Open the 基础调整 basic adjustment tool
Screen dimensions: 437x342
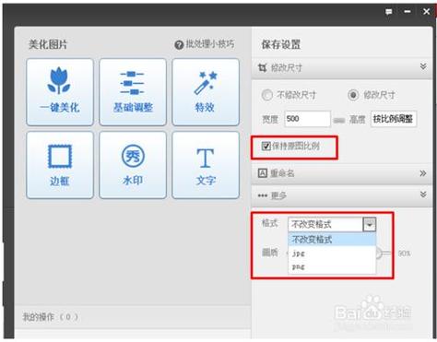click(133, 92)
